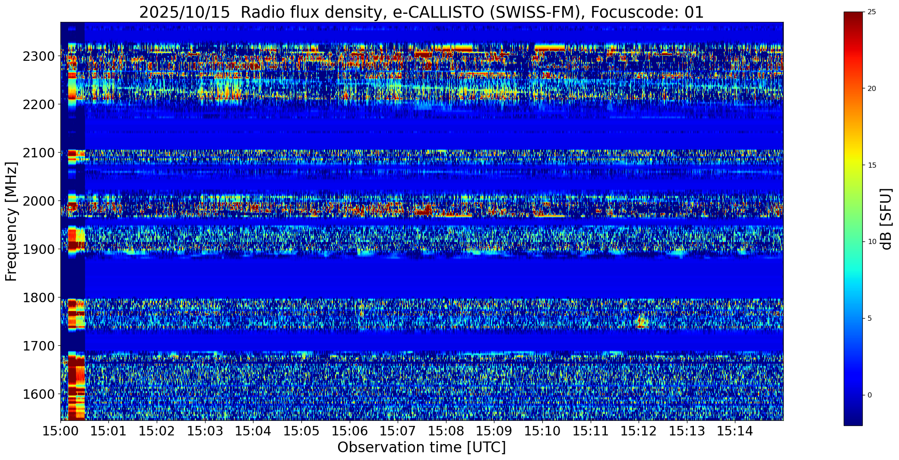Click the 15:03 time tick label

(x=205, y=431)
